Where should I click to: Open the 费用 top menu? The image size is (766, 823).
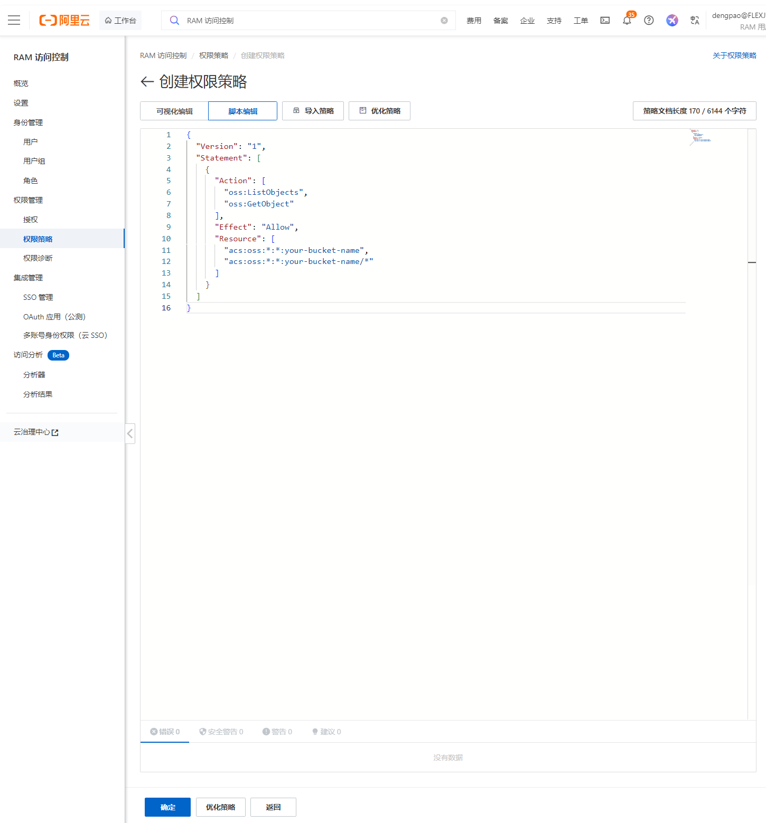tap(474, 21)
